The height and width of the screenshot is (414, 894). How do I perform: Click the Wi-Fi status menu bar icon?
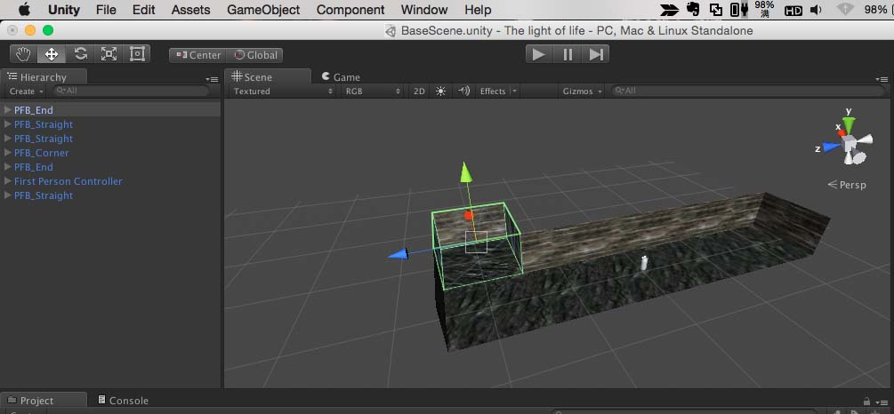pyautogui.click(x=845, y=9)
